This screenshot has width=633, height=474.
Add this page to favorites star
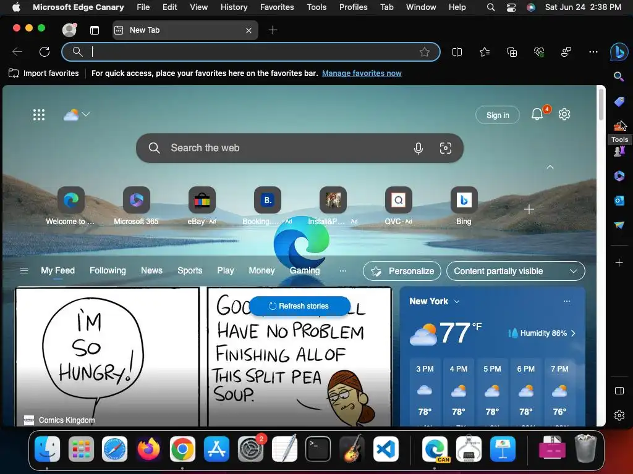coord(424,52)
